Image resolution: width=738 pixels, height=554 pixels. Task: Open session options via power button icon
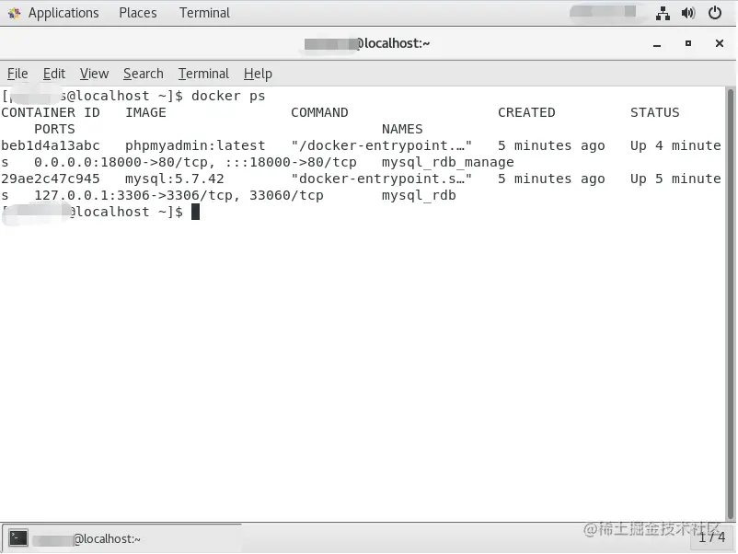pos(715,12)
